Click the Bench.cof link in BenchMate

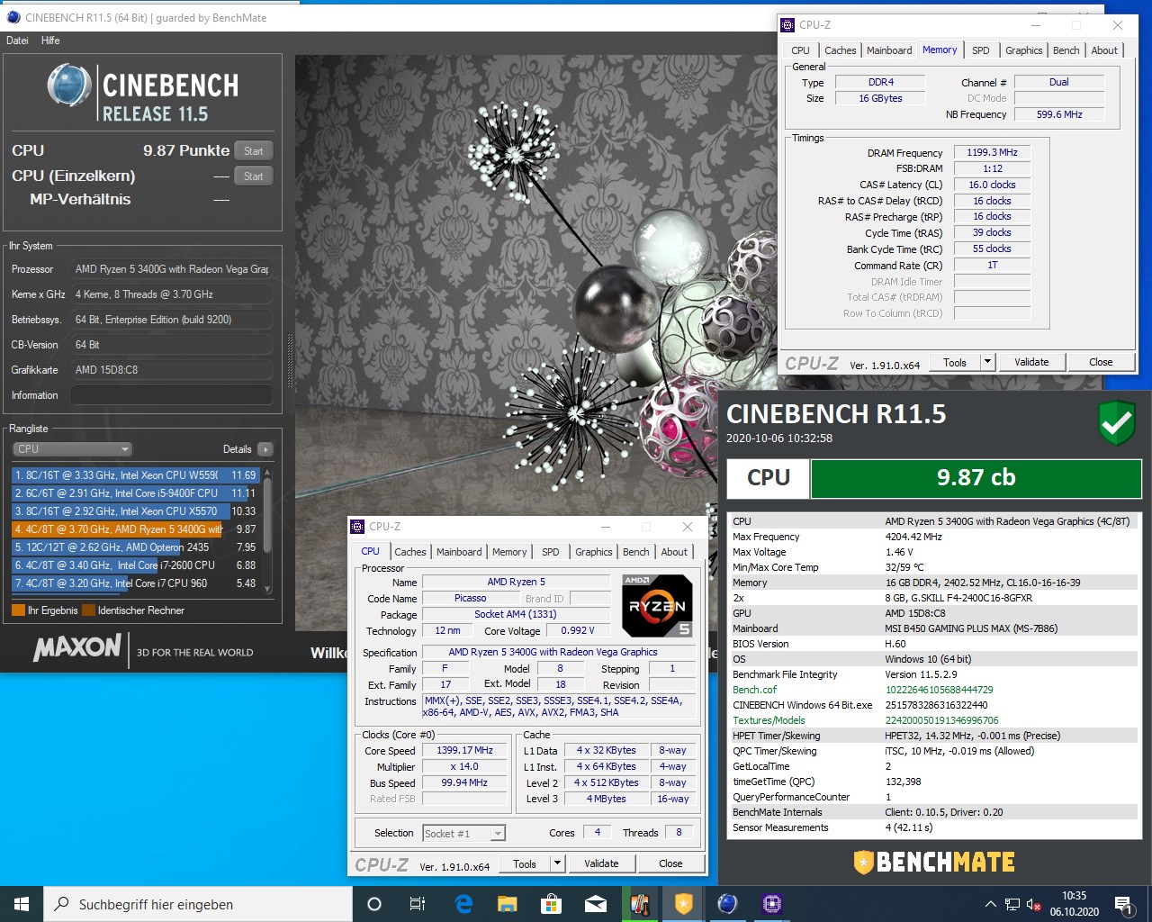[754, 690]
